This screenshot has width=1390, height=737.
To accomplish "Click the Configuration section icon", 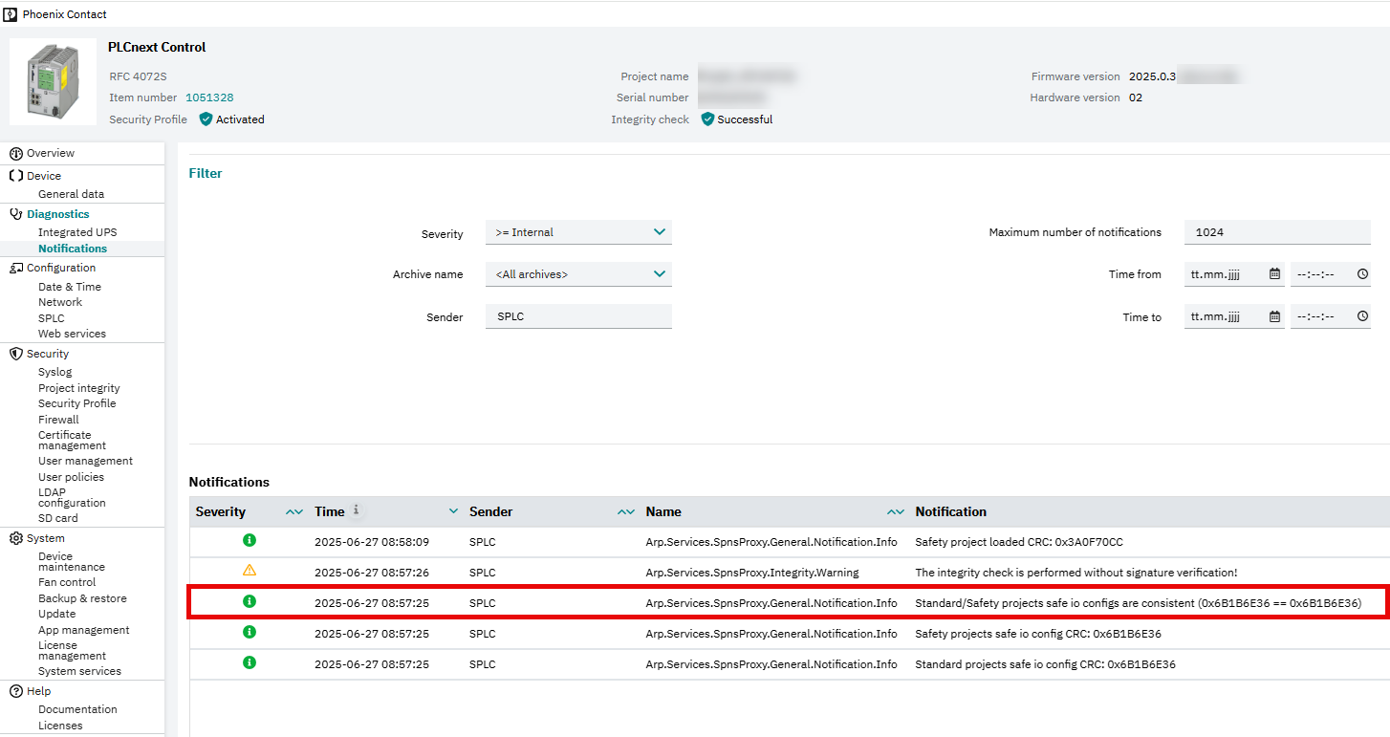I will point(16,268).
